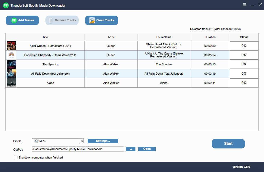Click the Remove Tracks trash button
The image size is (264, 172).
pos(62,20)
